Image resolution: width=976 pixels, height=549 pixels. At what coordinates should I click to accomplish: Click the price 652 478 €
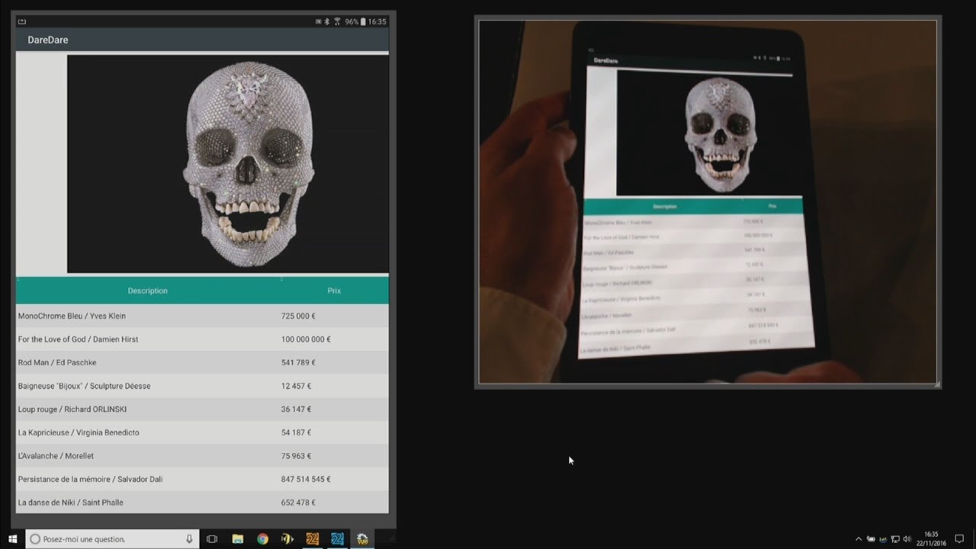pyautogui.click(x=298, y=502)
